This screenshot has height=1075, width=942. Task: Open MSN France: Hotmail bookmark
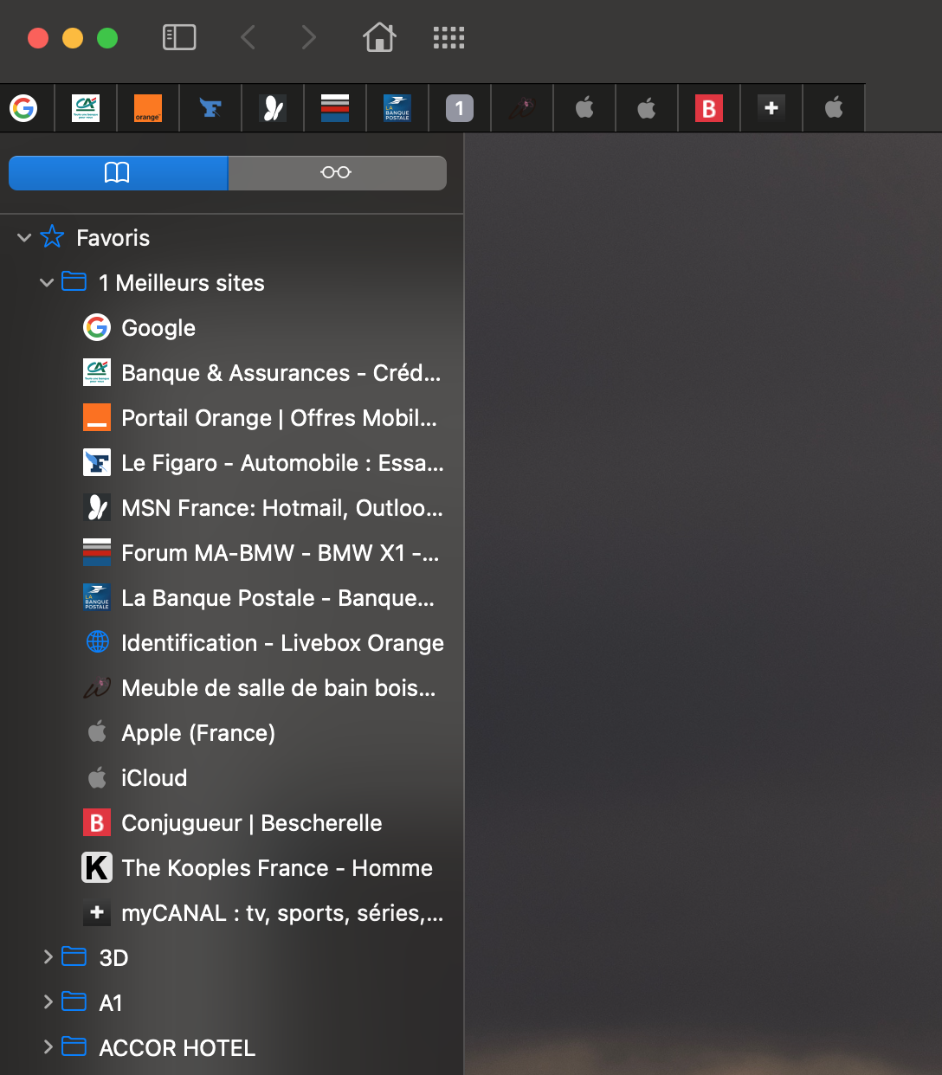click(x=231, y=508)
